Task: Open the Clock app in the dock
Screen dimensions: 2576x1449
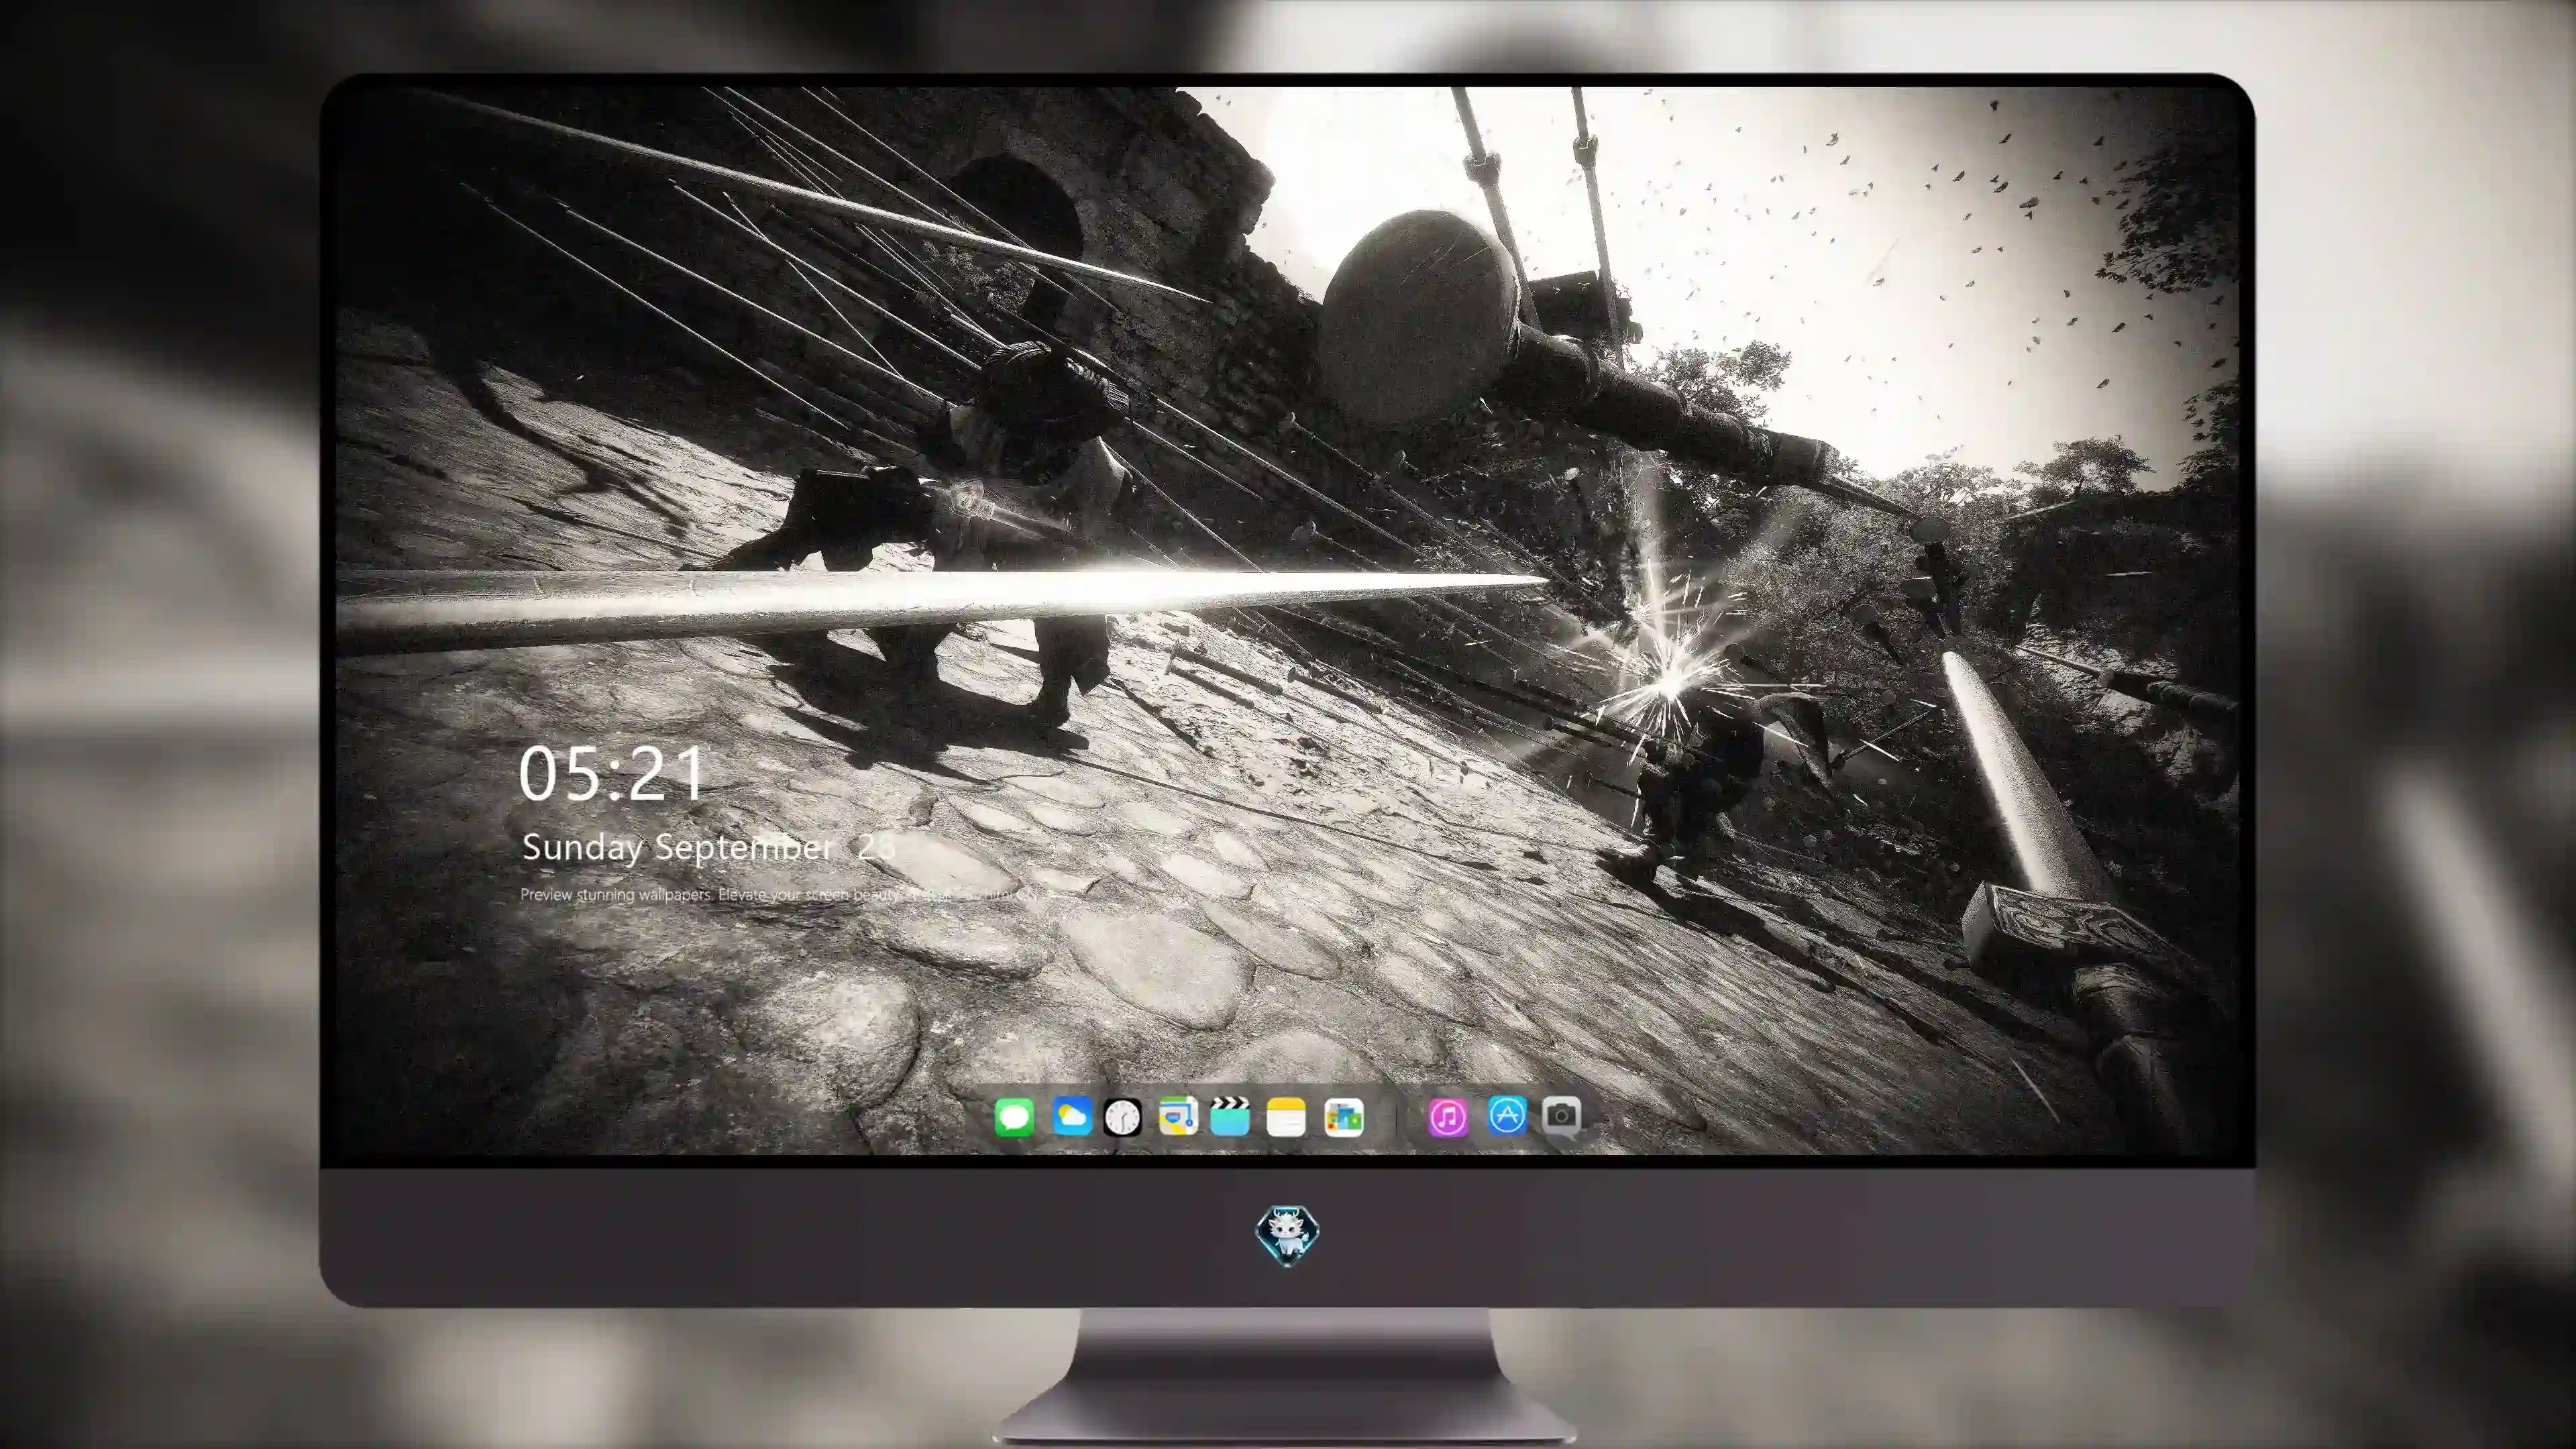Action: pos(1122,1117)
